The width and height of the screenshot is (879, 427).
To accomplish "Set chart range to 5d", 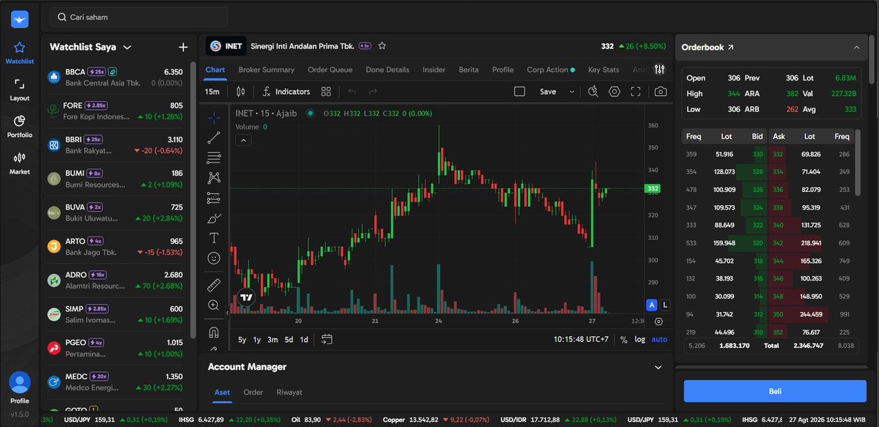I will pos(289,340).
